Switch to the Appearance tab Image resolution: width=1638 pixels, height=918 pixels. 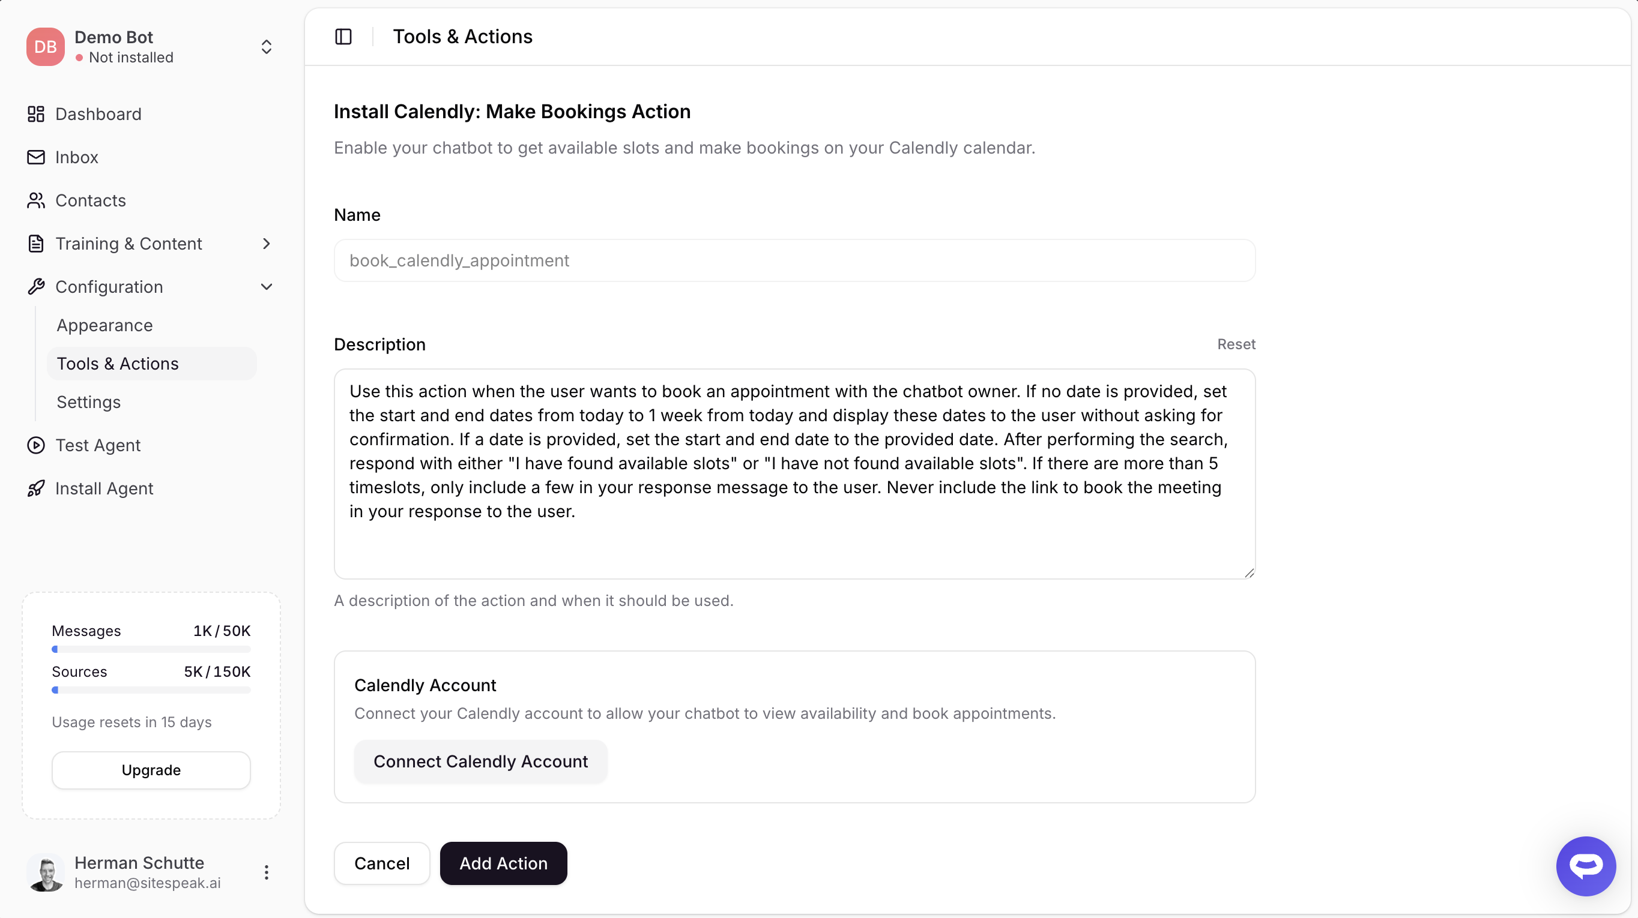105,325
